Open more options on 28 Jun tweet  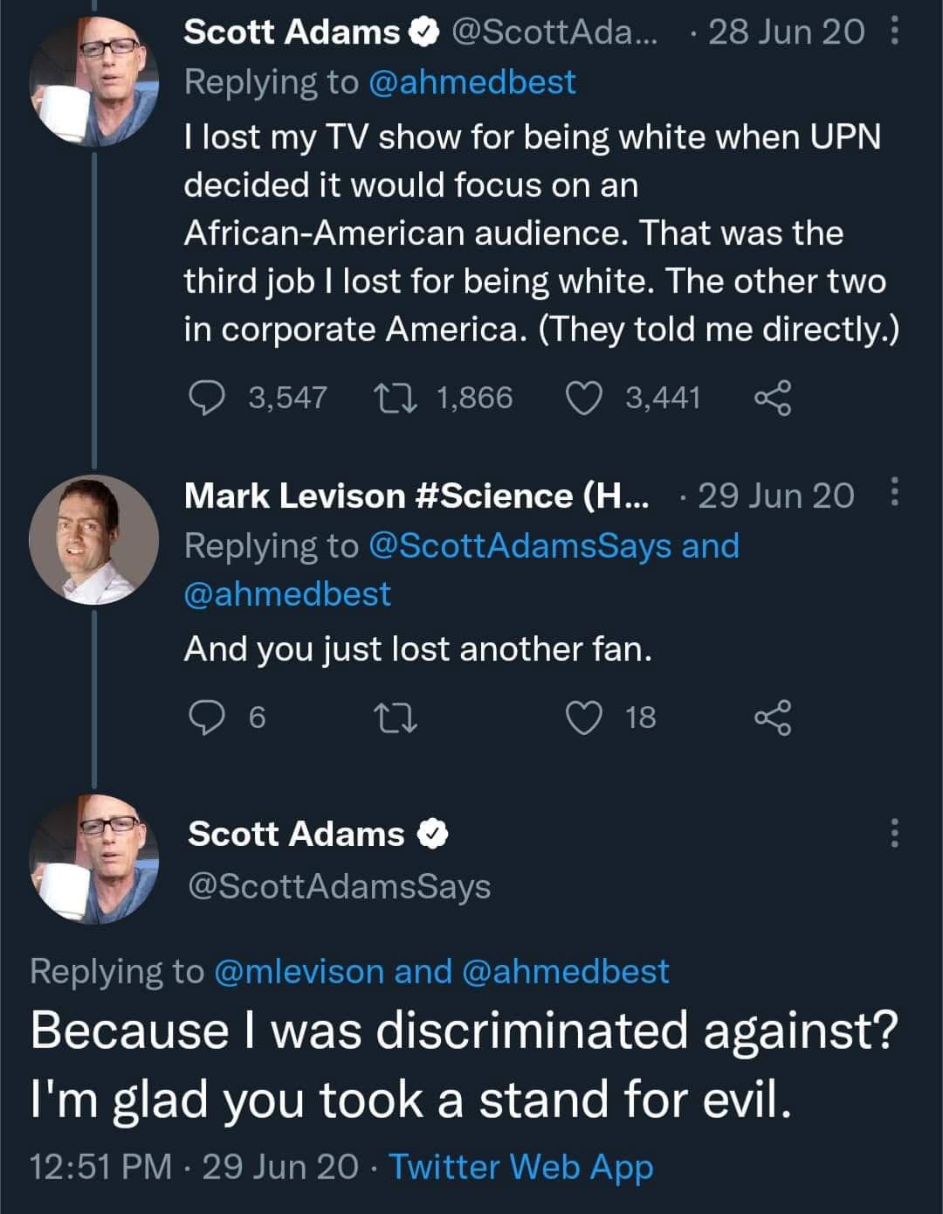tap(893, 32)
